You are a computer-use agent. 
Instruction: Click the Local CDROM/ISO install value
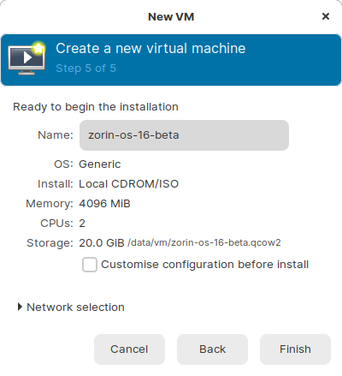[129, 184]
